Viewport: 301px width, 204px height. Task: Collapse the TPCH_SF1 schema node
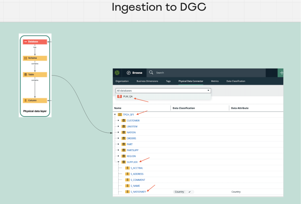point(115,115)
